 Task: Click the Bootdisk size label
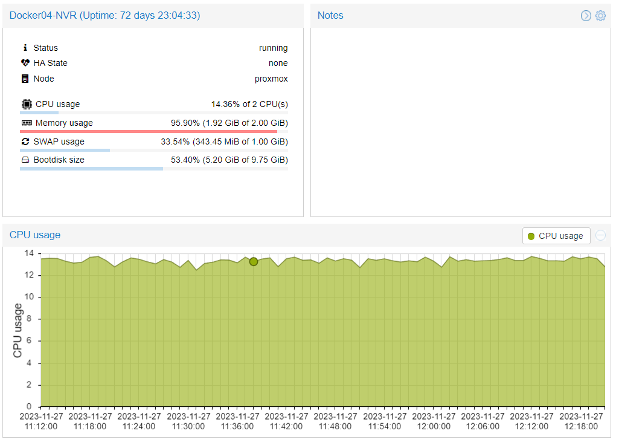(59, 160)
